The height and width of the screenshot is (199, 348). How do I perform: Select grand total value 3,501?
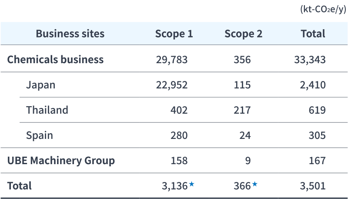313,186
